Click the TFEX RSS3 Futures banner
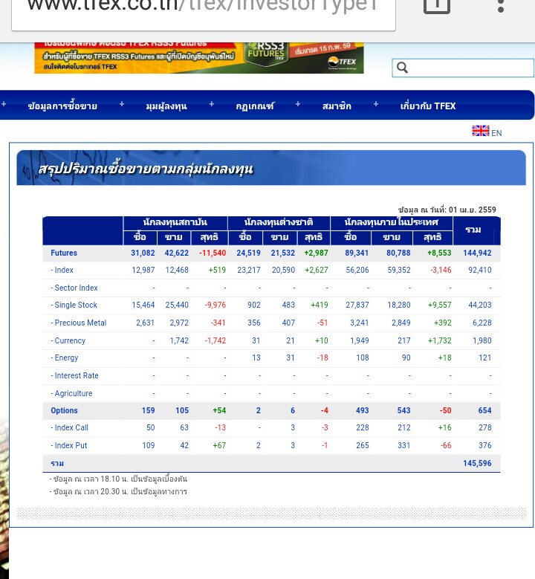The image size is (535, 579). click(198, 58)
